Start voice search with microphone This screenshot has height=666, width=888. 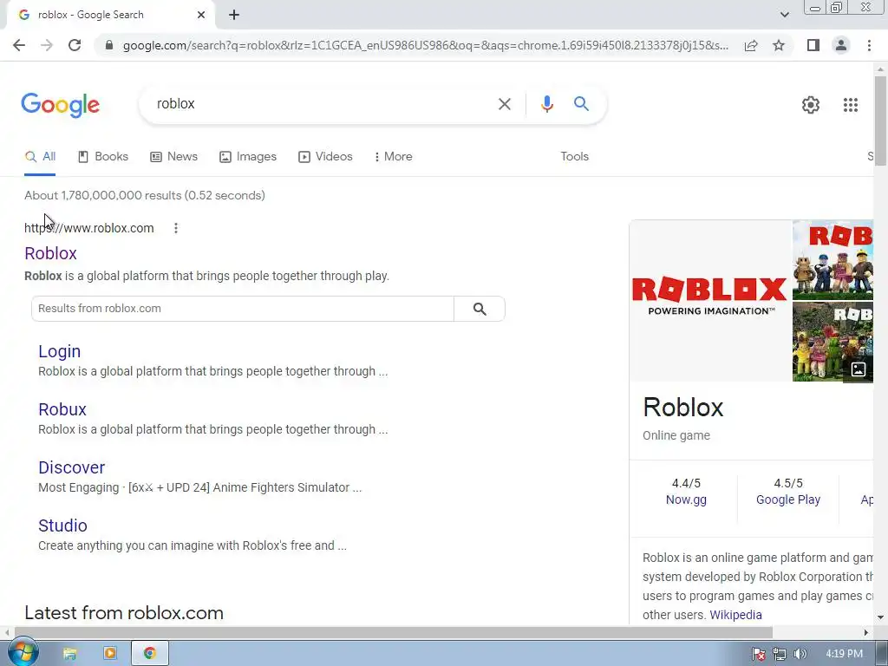[x=546, y=104]
